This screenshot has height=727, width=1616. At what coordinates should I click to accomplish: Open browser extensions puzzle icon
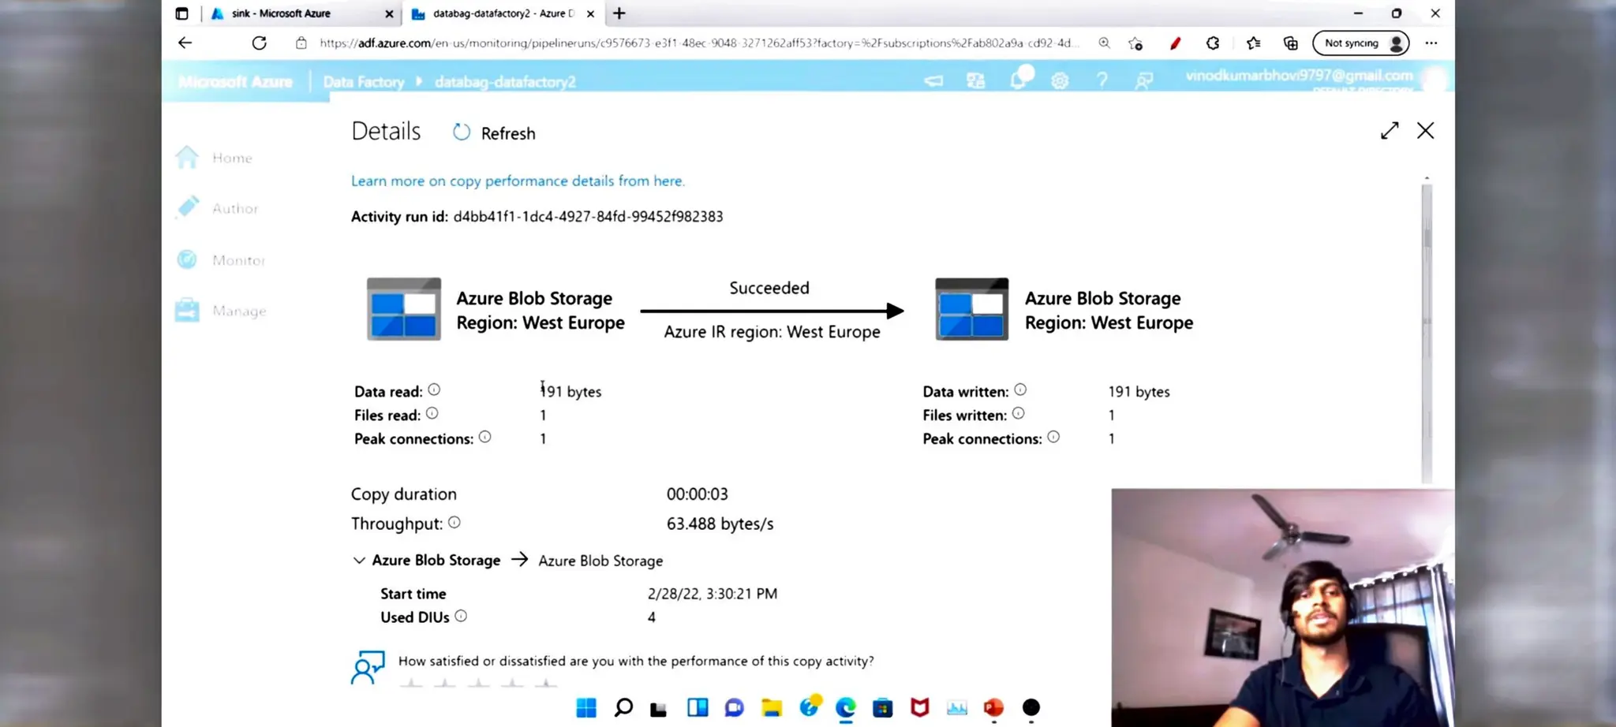[1213, 43]
